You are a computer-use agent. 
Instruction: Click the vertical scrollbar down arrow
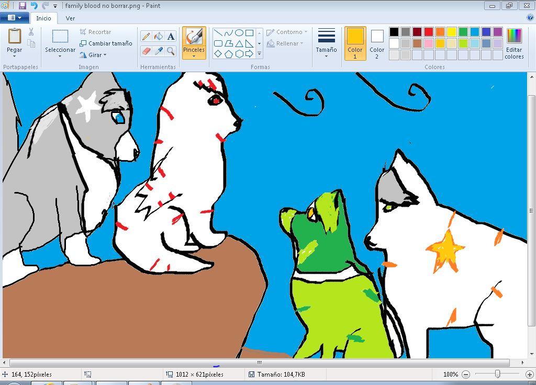[x=532, y=354]
